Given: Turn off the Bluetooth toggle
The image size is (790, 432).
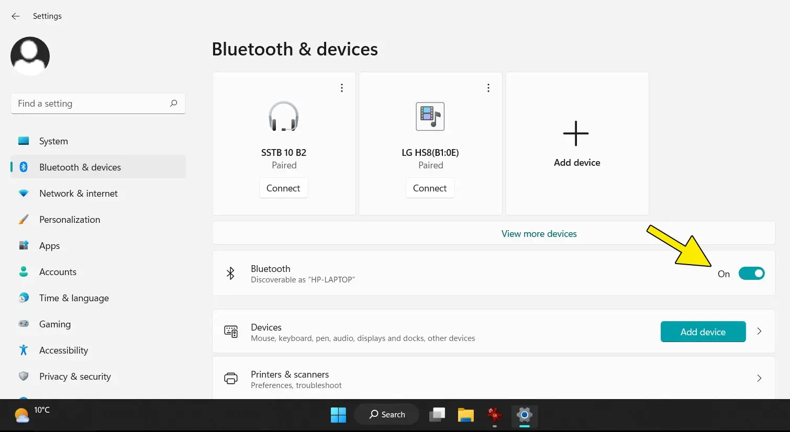Looking at the screenshot, I should 751,274.
